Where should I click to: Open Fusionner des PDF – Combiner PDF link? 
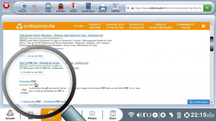click(x=43, y=102)
